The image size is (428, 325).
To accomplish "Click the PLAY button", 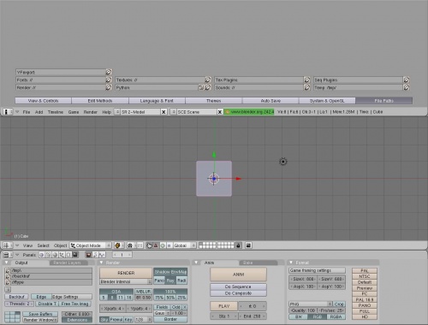I will pyautogui.click(x=224, y=306).
